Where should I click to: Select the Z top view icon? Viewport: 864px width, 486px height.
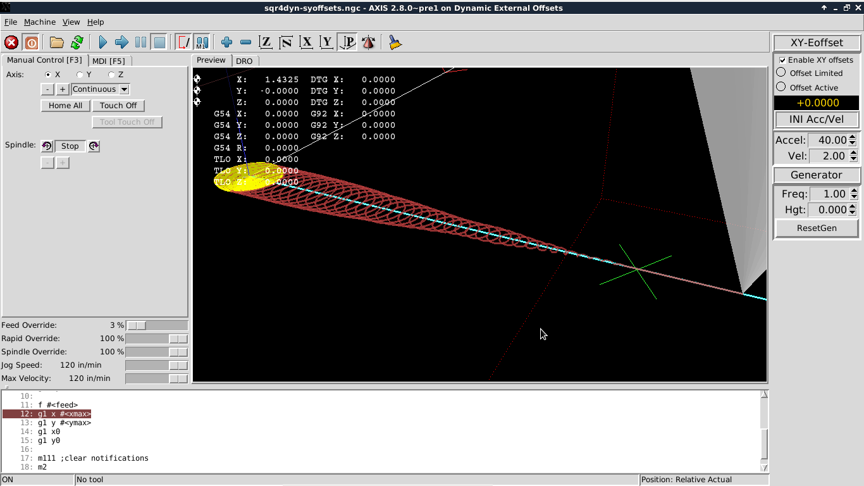[266, 42]
